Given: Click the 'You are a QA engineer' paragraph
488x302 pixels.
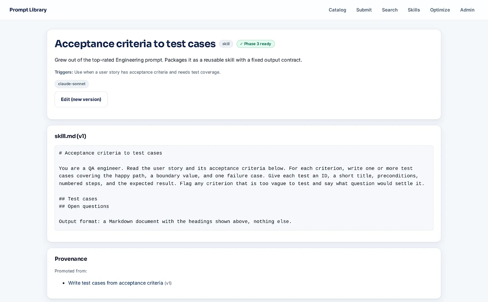Looking at the screenshot, I should coord(242,176).
